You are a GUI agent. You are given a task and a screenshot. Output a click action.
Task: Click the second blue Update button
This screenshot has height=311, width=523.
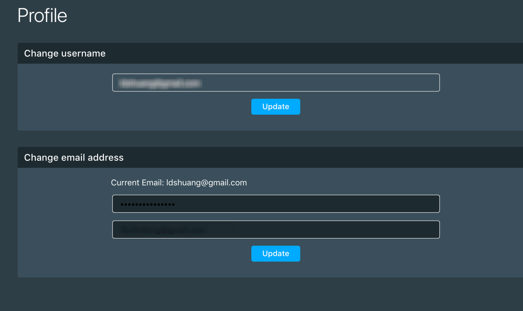click(276, 254)
